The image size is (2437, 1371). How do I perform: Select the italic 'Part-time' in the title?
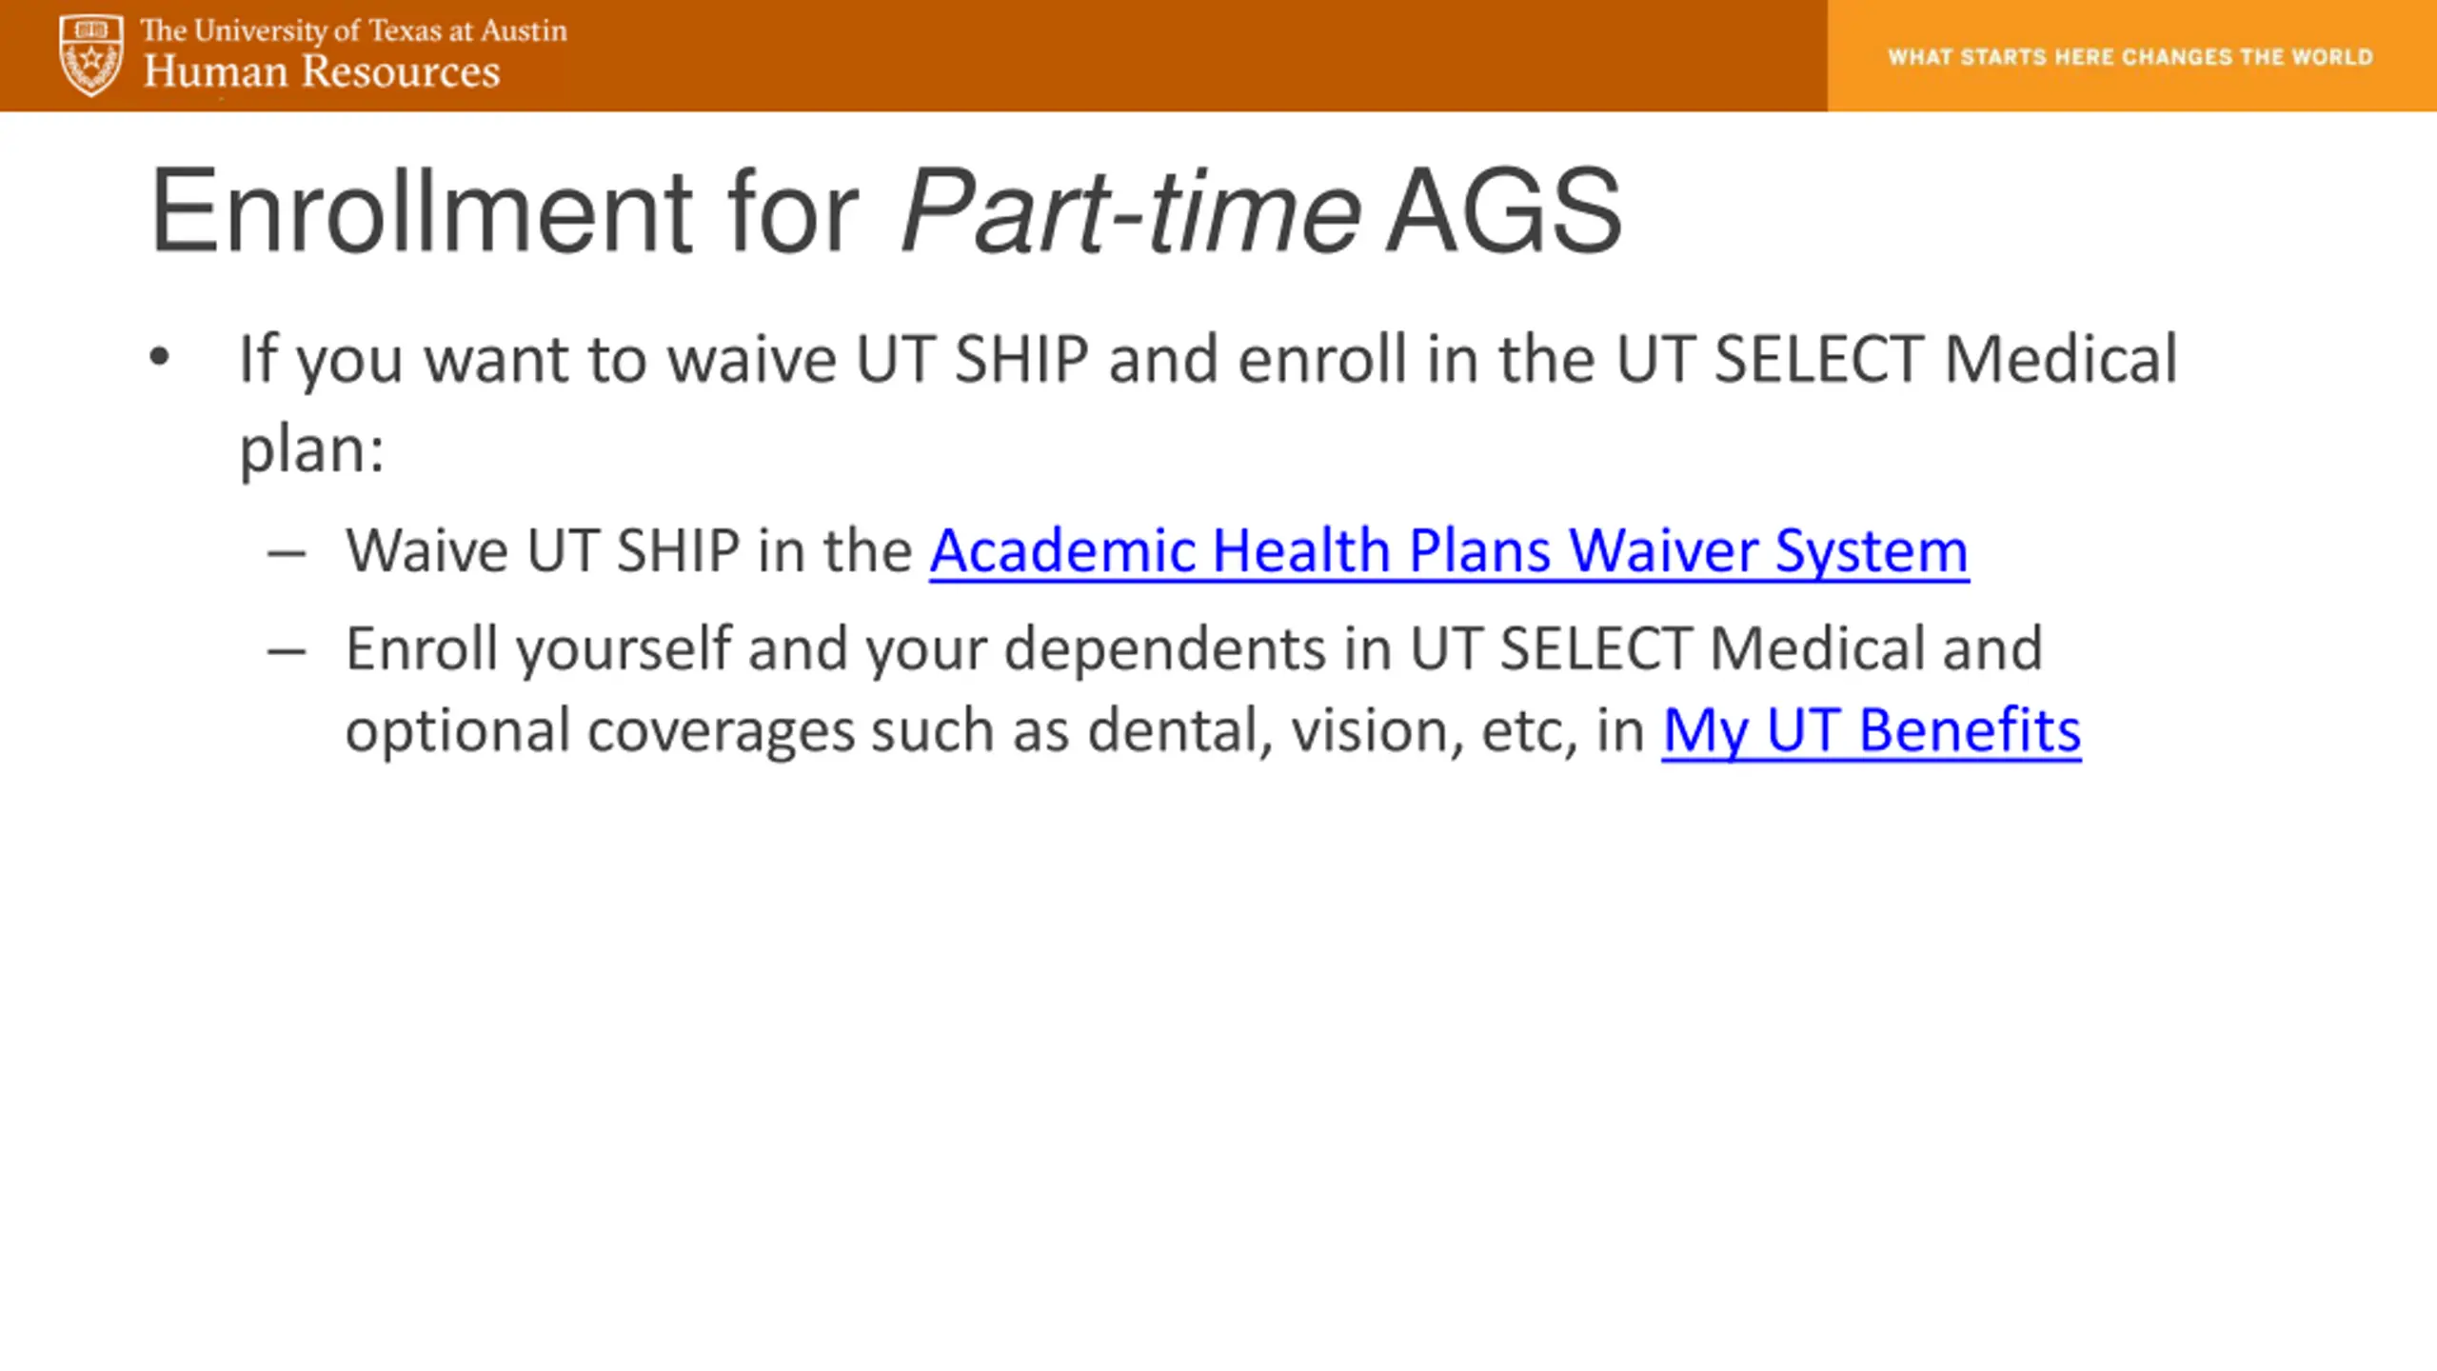point(1130,210)
